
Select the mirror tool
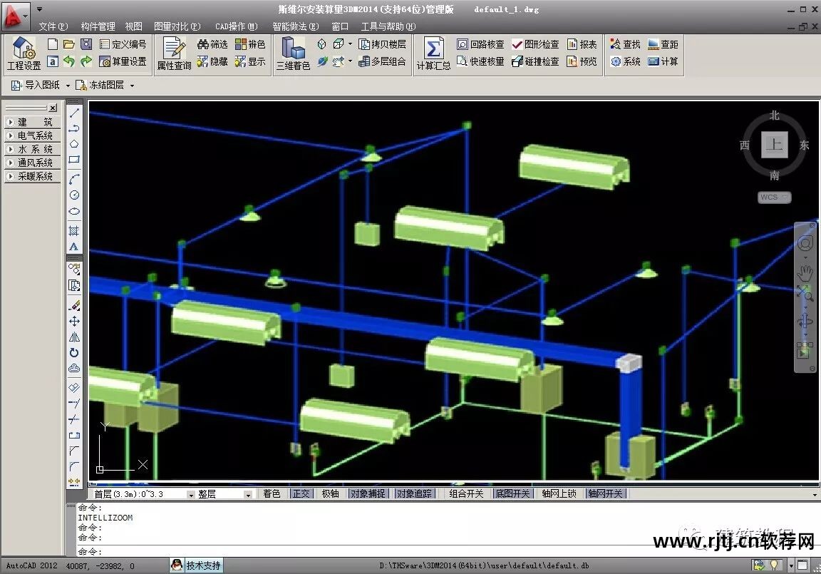coord(74,337)
